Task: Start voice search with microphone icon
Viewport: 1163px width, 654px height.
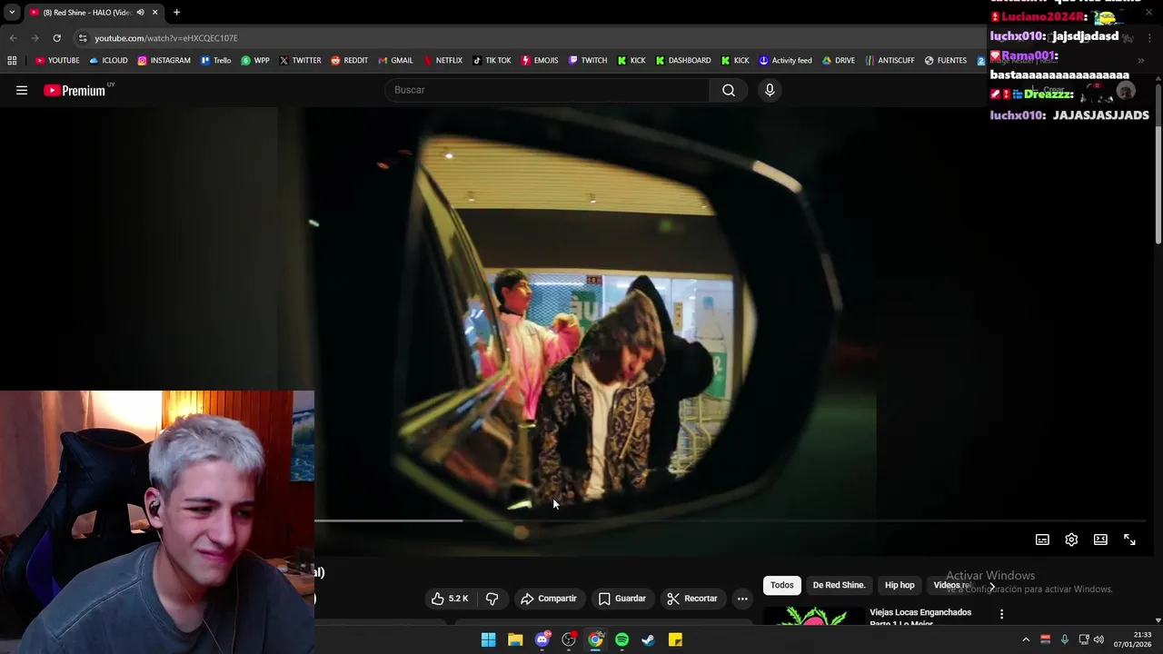Action: [x=770, y=90]
